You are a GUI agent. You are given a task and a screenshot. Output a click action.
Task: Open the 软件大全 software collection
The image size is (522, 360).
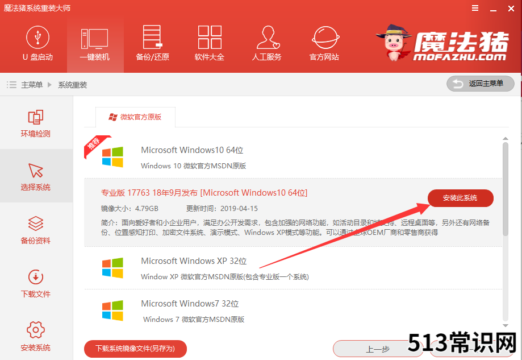(x=210, y=43)
